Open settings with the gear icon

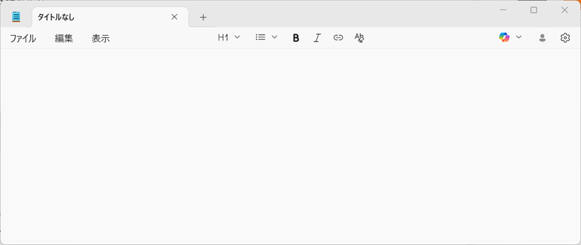pos(565,38)
